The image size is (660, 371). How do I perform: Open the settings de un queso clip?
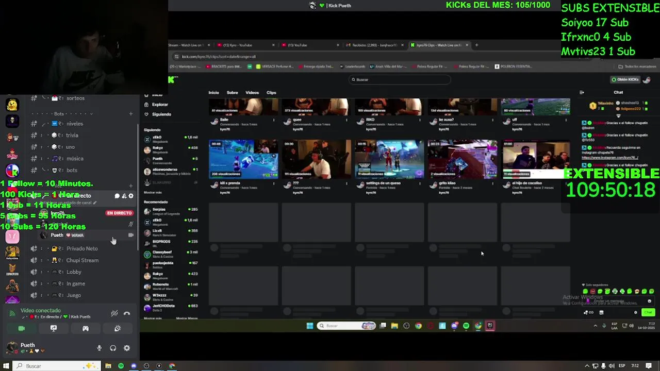(x=389, y=159)
